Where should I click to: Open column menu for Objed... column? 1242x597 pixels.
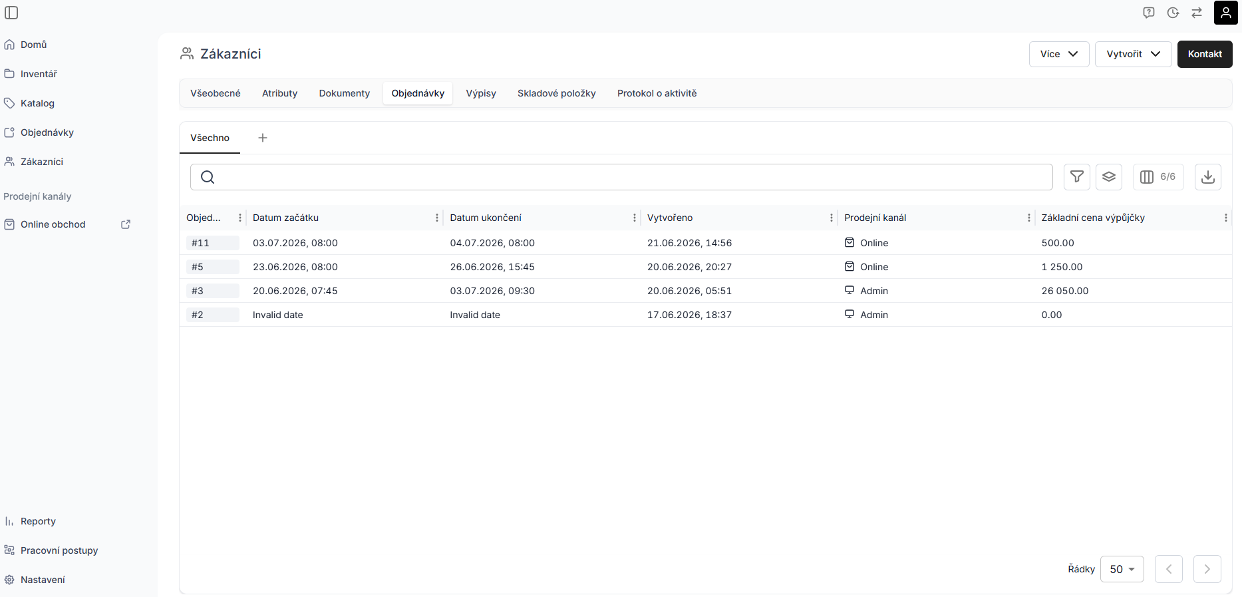pyautogui.click(x=240, y=218)
